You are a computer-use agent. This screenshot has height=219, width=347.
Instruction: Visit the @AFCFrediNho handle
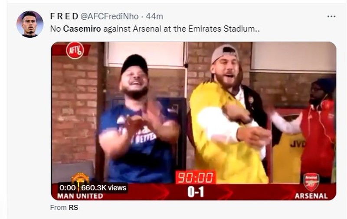point(109,16)
